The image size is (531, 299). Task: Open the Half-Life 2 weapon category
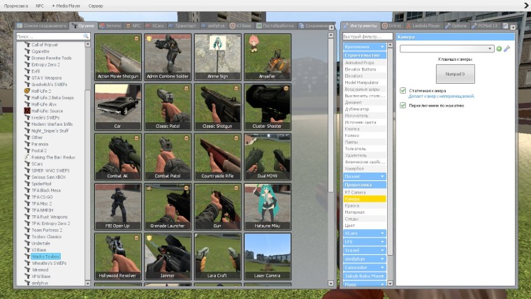[x=41, y=91]
